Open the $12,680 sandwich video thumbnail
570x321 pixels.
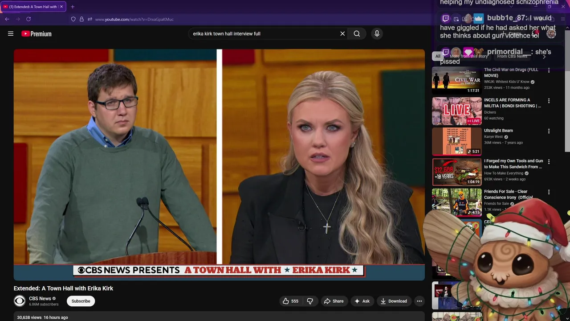click(x=457, y=172)
